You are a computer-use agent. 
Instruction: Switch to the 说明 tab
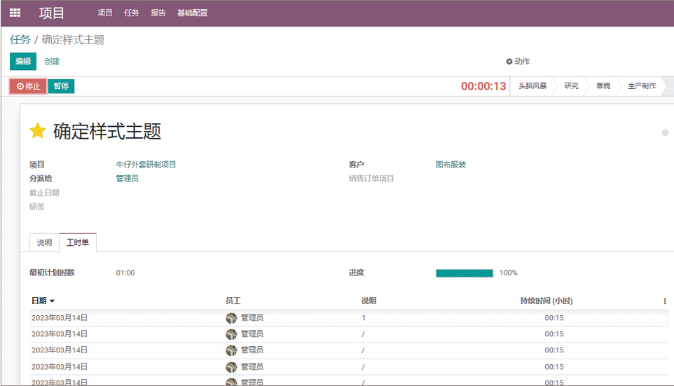[x=44, y=242]
